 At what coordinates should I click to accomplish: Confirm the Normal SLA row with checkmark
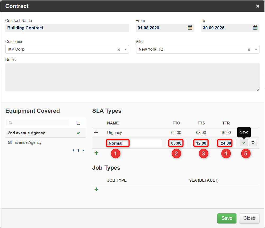[x=244, y=143]
